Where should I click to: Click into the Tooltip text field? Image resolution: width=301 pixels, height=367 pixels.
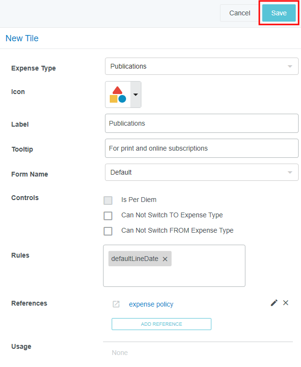(x=201, y=148)
